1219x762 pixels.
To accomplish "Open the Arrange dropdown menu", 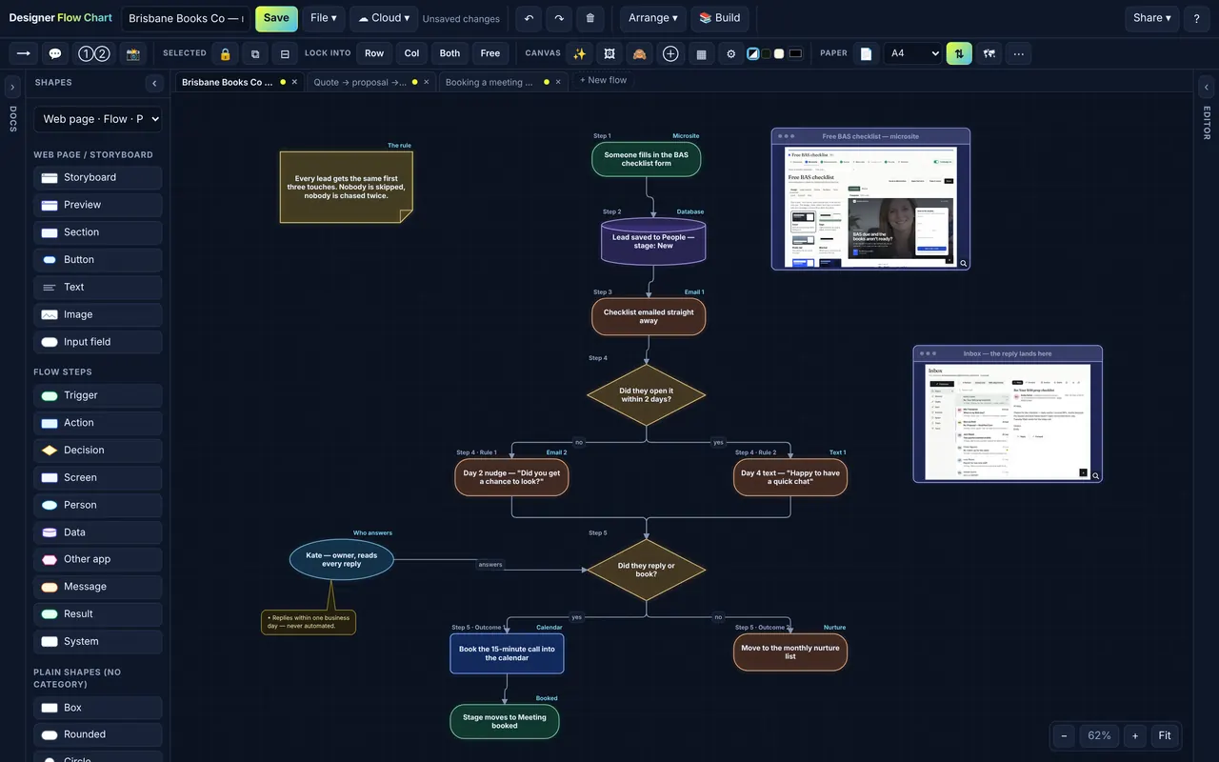I will 653,18.
